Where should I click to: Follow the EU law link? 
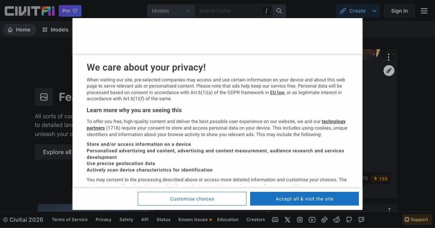[277, 92]
